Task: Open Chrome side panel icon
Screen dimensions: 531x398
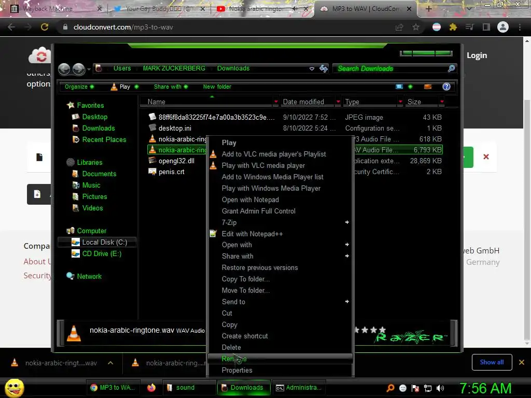Action: pos(486,27)
